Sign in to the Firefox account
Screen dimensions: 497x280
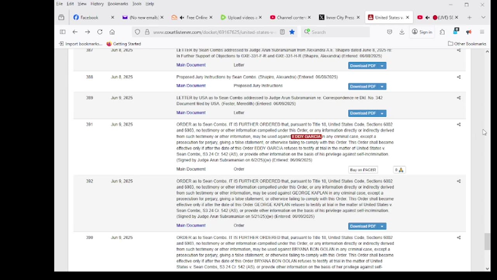coord(422,32)
